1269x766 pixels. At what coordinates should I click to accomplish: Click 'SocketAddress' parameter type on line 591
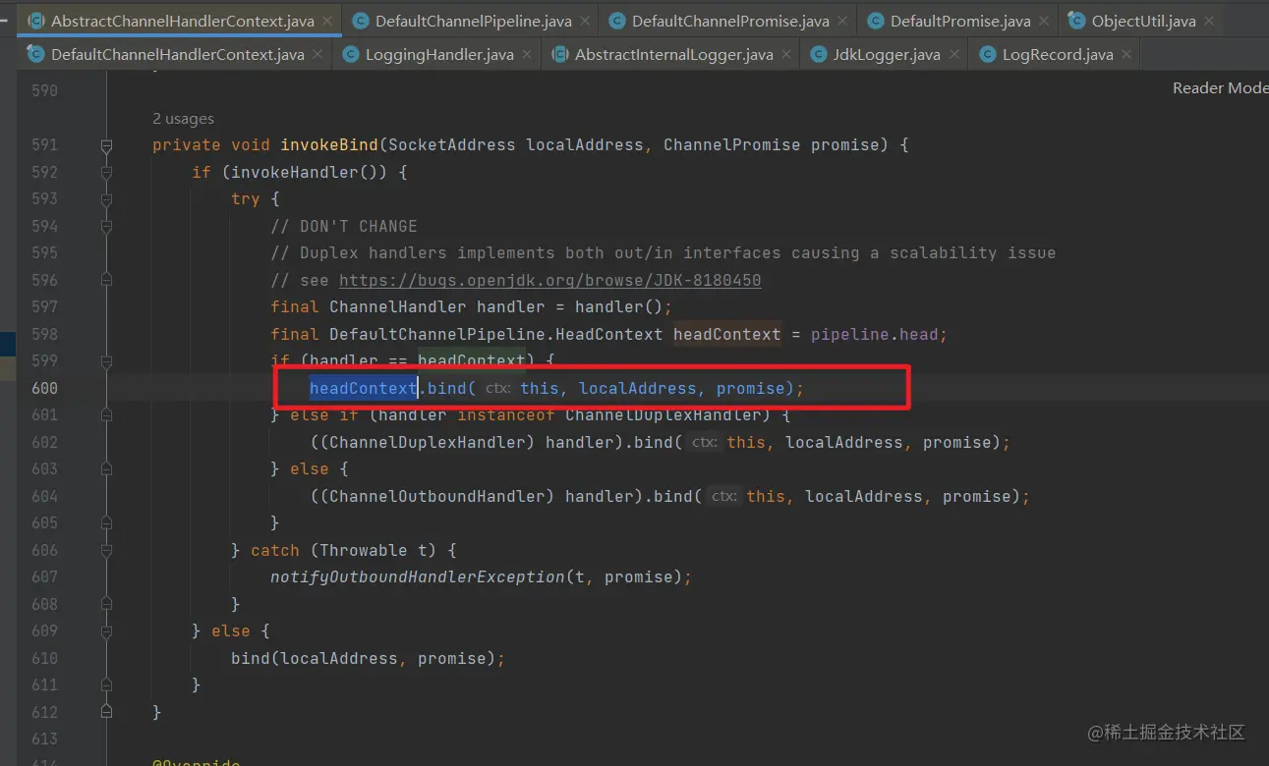tap(452, 145)
